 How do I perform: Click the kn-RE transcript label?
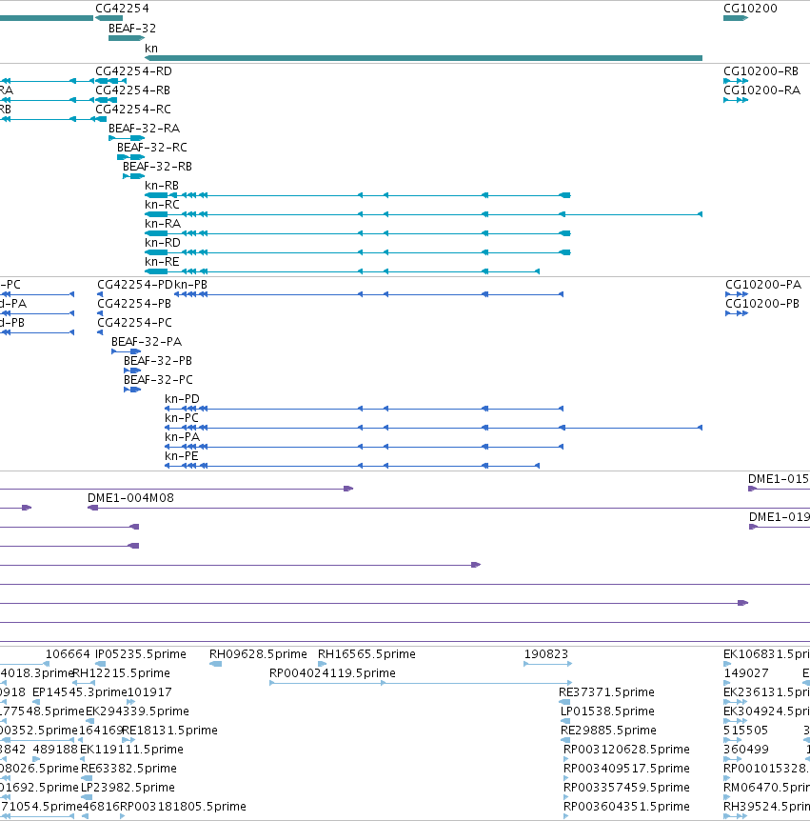tap(162, 262)
